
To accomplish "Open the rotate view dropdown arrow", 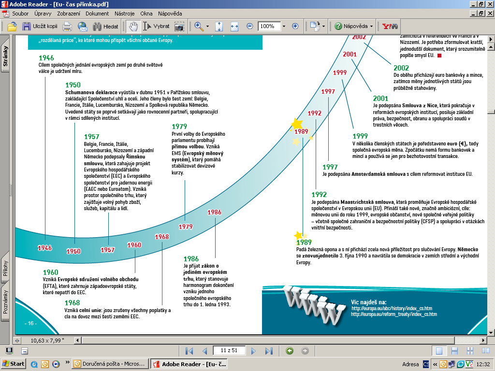I will click(x=323, y=27).
